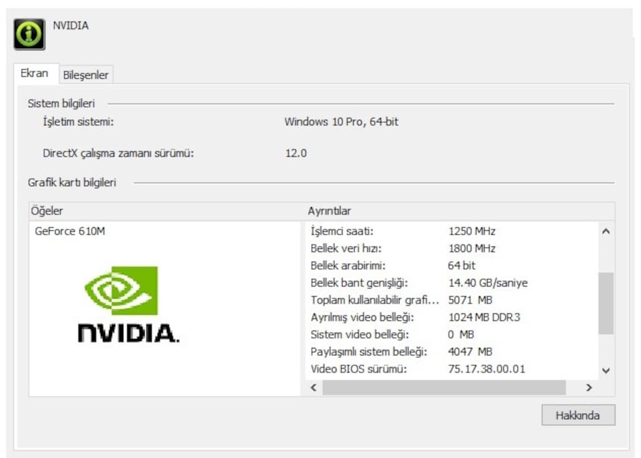Click the Grafik kartı bilgileri heading
This screenshot has width=641, height=458.
point(72,182)
